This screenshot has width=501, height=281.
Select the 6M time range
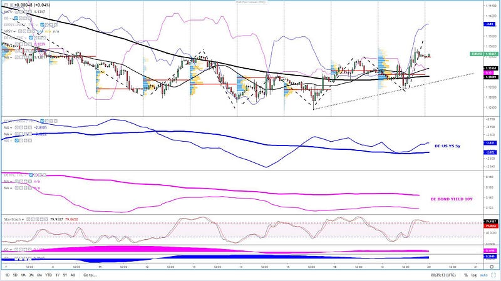[x=39, y=275]
